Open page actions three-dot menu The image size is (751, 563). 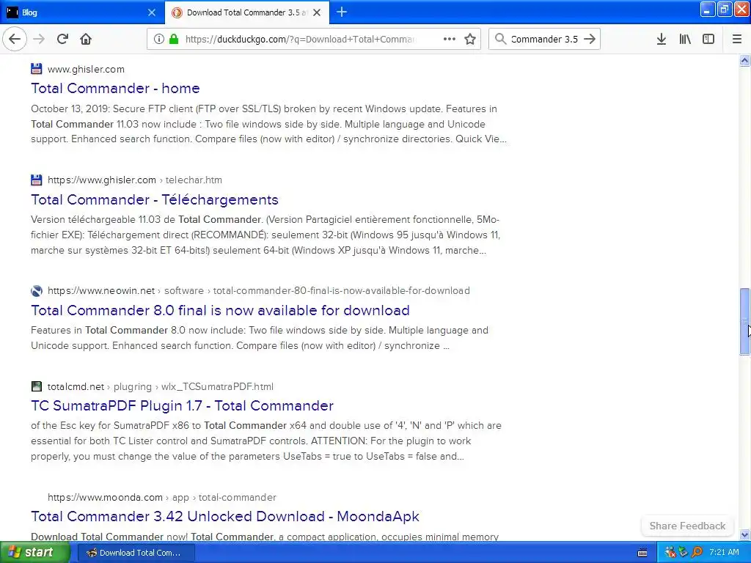pos(450,39)
